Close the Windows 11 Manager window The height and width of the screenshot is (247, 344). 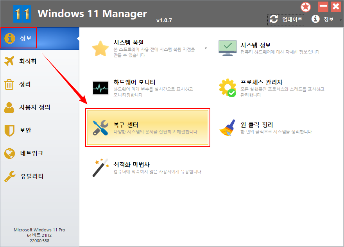click(336, 7)
